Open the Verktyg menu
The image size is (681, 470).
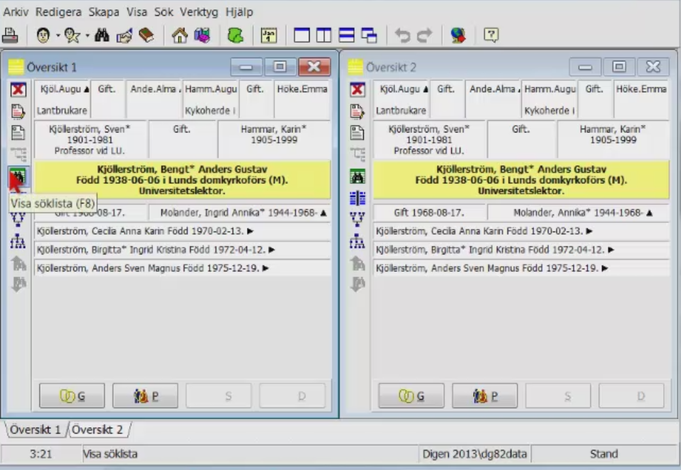199,12
